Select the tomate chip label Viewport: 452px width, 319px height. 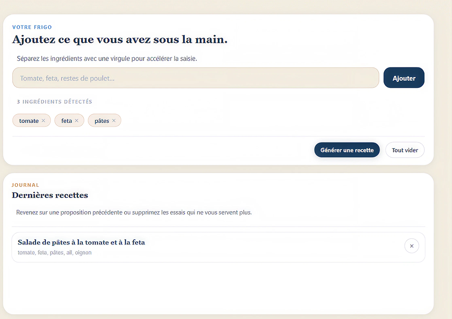29,121
